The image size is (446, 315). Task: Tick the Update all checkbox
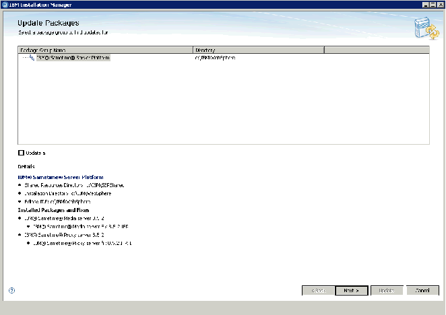(21, 153)
